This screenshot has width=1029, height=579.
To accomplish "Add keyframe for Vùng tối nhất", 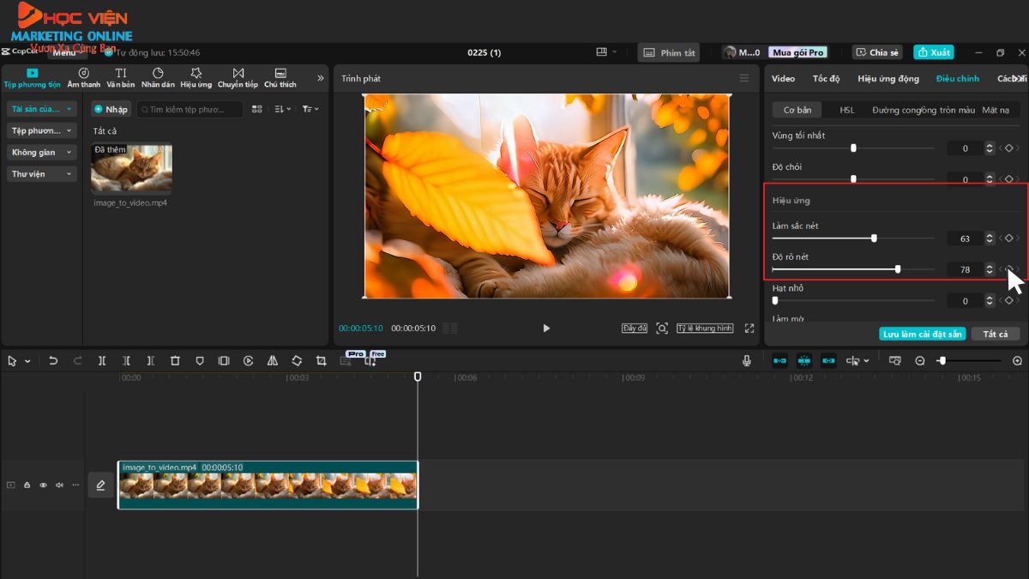I will [1009, 148].
